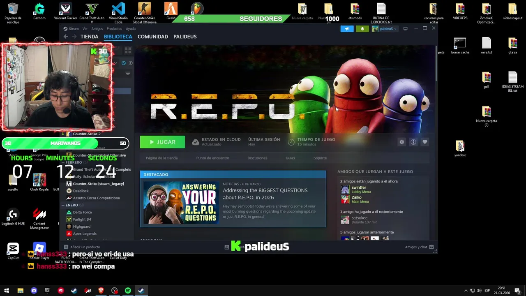526x296 pixels.
Task: Open CapCut desktop shortcut
Action: coord(13,251)
